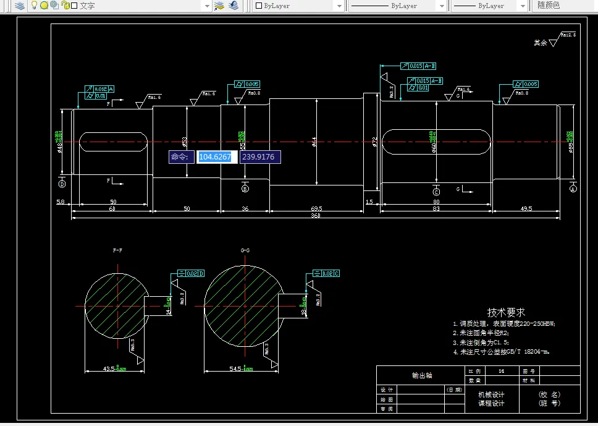Select the ø53 diameter dimension
This screenshot has width=598, height=426.
pos(185,142)
